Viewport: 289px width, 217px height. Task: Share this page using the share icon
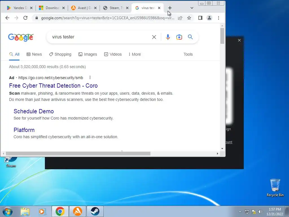(180, 18)
